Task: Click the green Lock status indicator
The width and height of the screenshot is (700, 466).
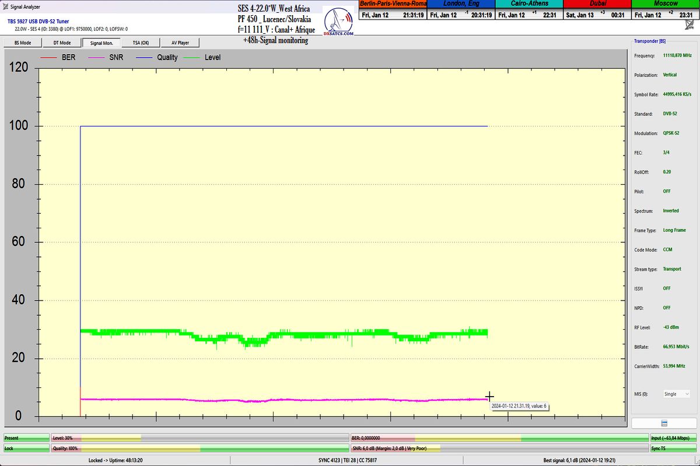Action: [x=26, y=449]
